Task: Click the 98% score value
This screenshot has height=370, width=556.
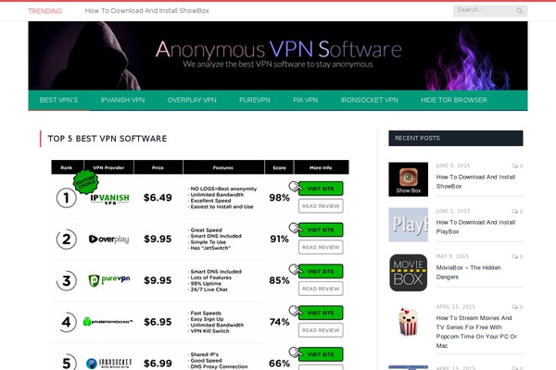Action: pos(280,198)
